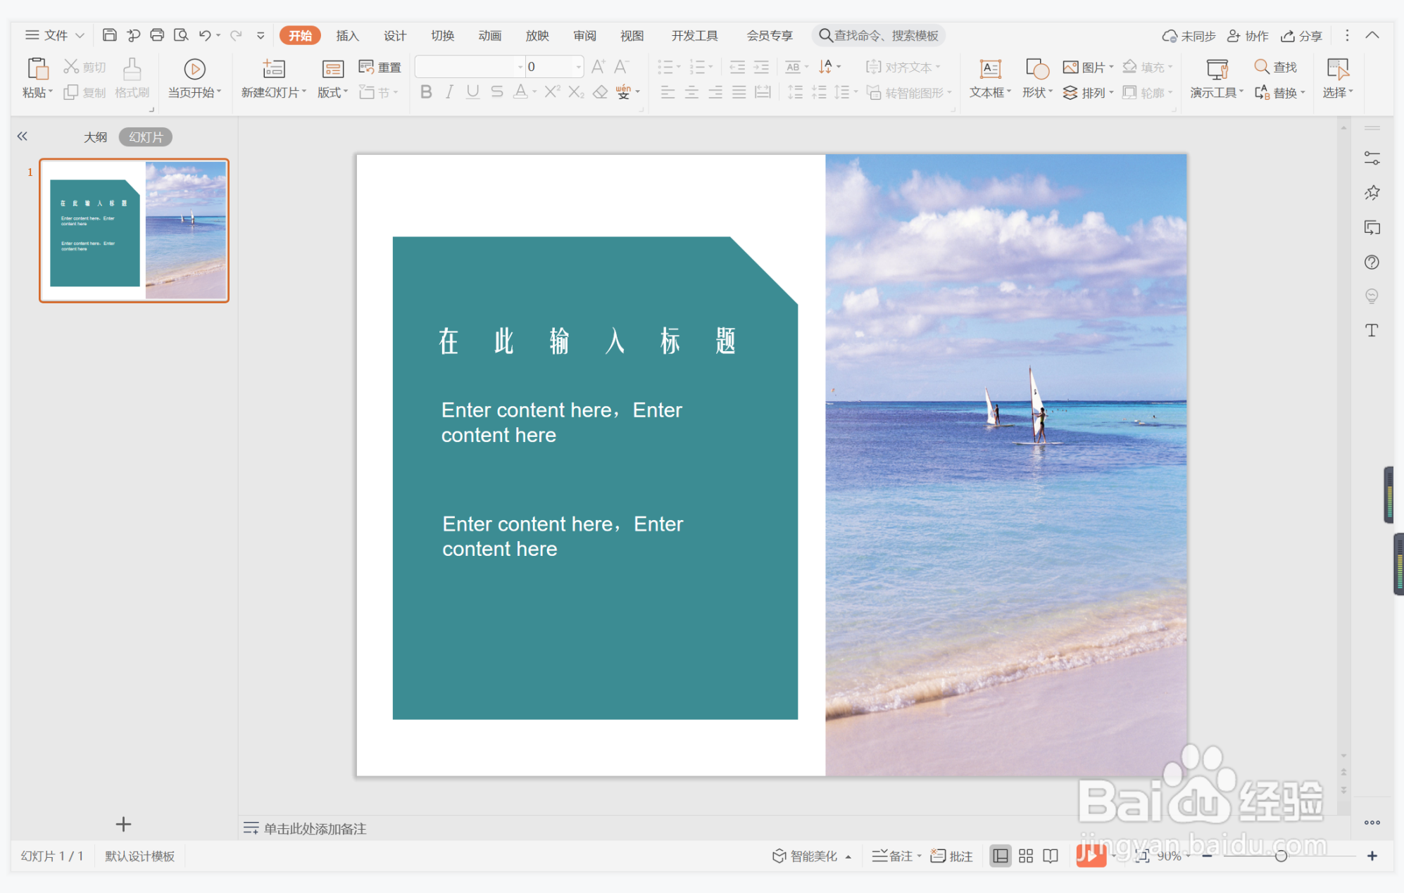Increase font size with A+ icon
Screen dimensions: 1404x893
coord(598,67)
